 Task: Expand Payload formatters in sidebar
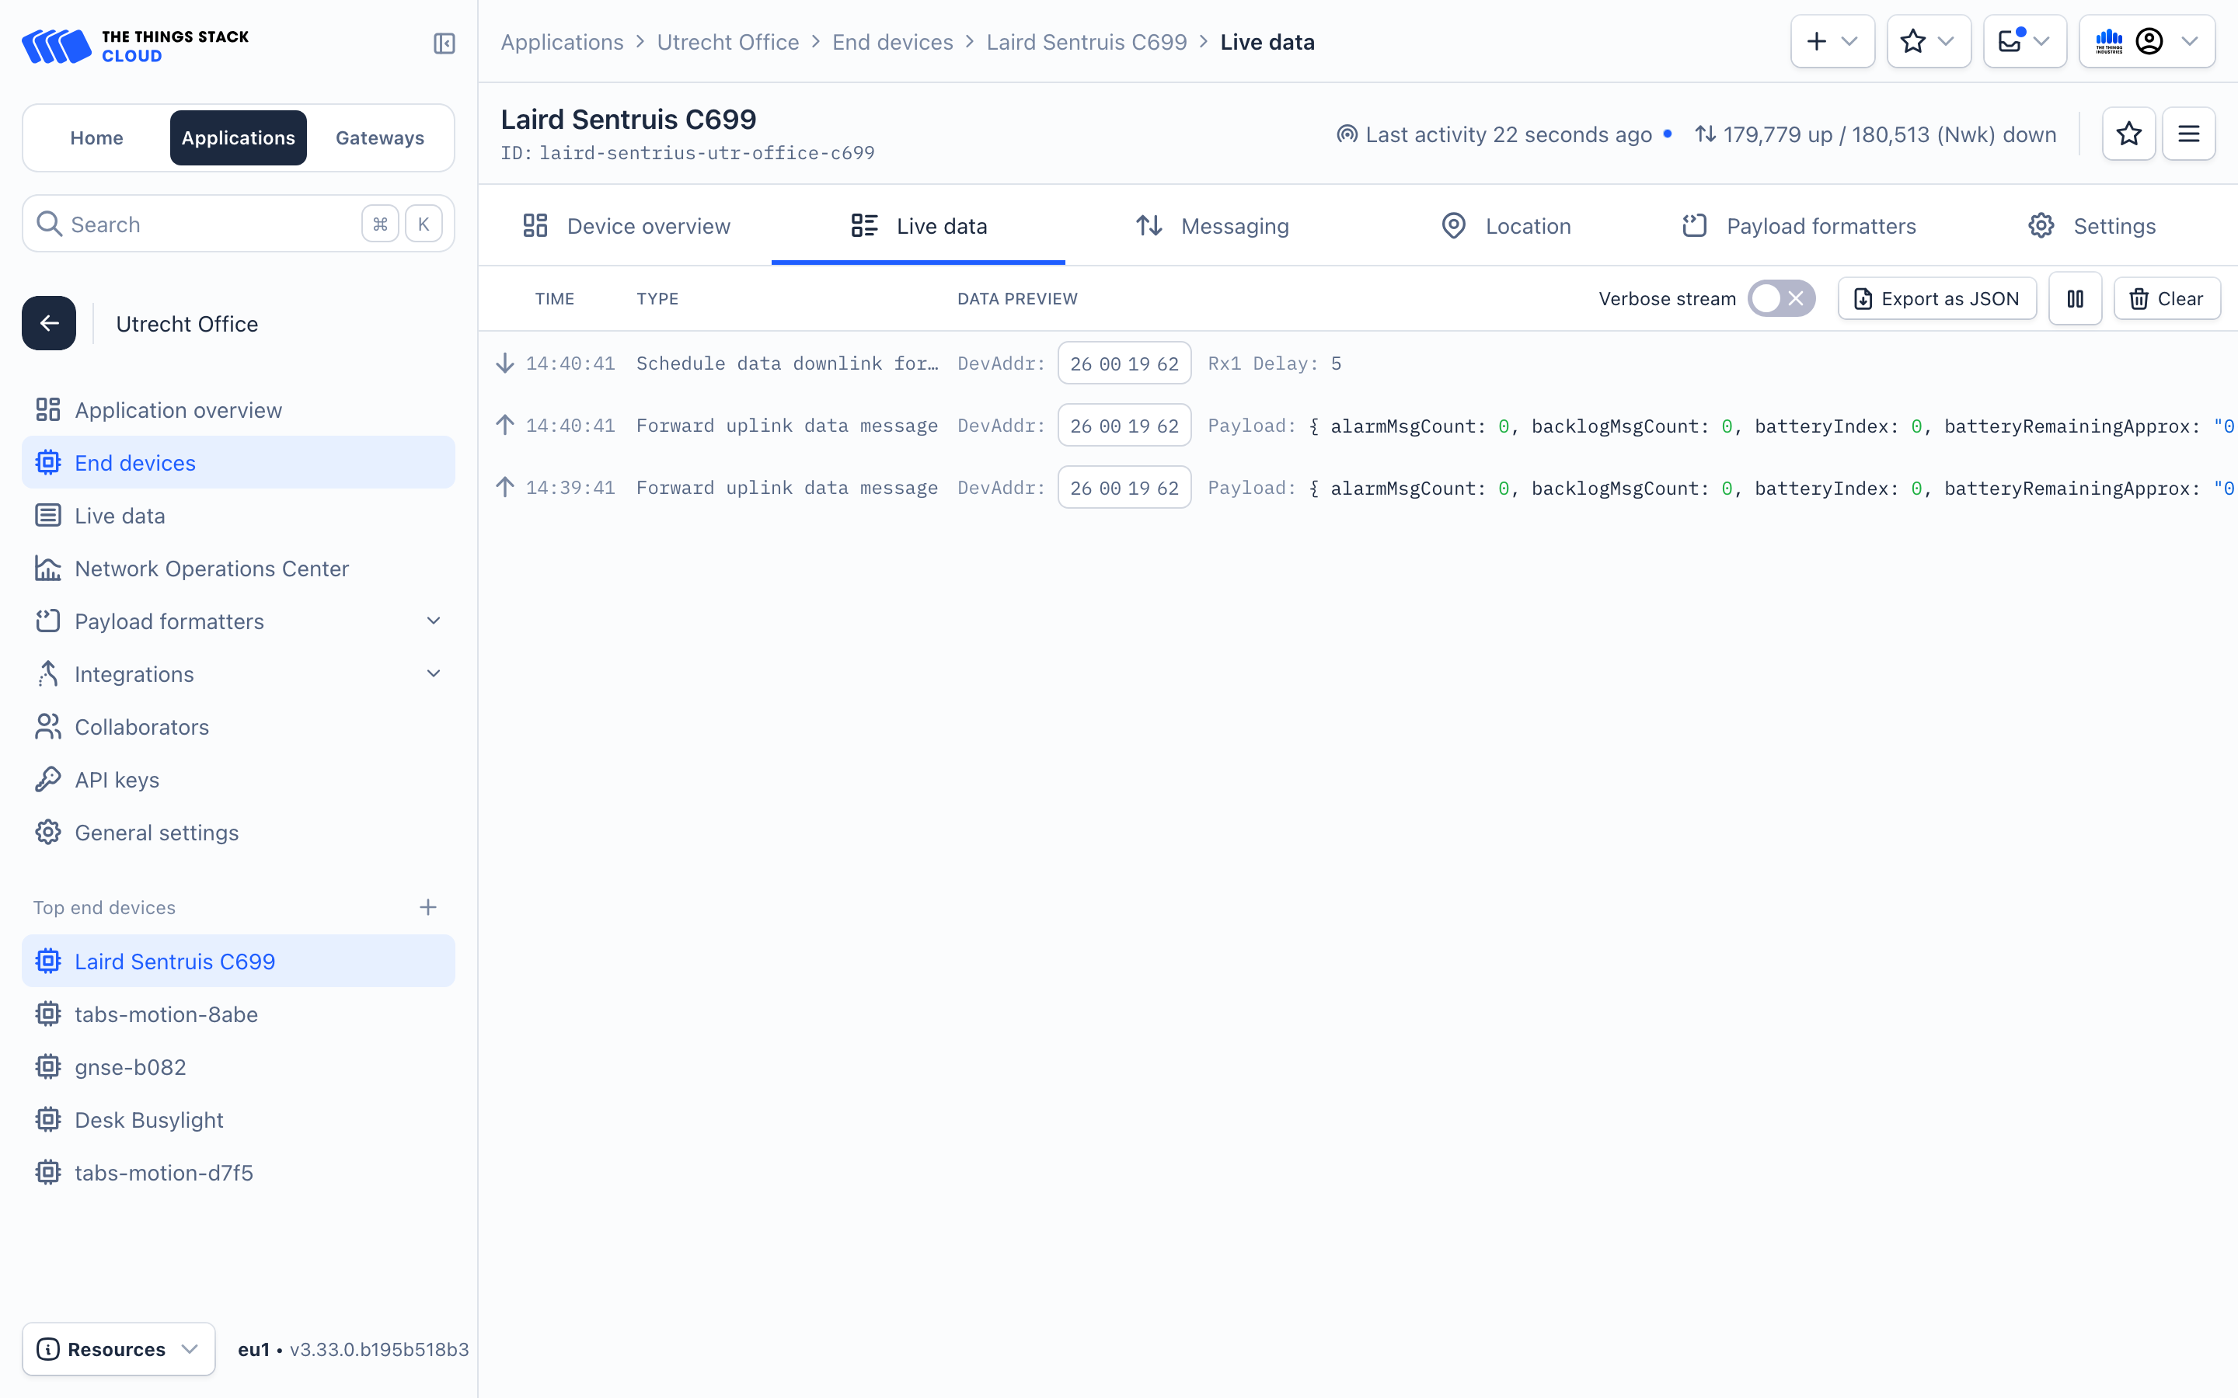pos(434,621)
